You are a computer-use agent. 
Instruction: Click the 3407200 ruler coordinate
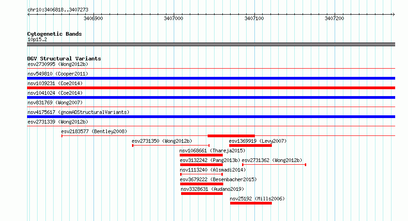pyautogui.click(x=334, y=18)
